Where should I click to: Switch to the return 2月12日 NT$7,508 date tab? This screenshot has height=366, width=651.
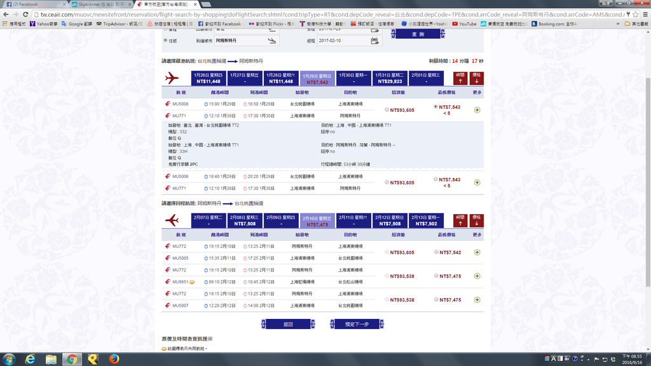[x=390, y=220]
